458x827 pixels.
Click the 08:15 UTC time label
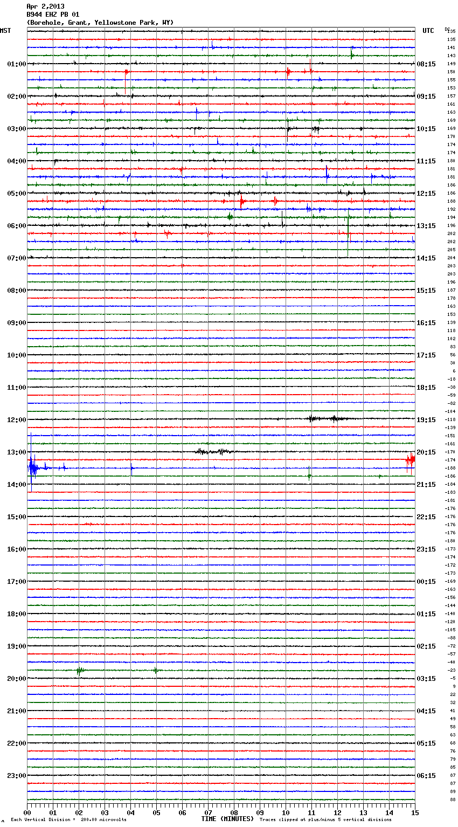(x=426, y=64)
